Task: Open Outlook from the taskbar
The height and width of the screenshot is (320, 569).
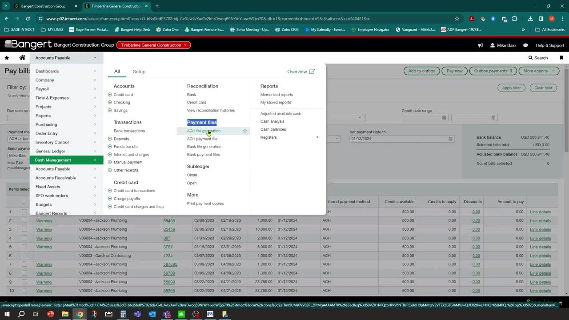Action: click(152, 314)
